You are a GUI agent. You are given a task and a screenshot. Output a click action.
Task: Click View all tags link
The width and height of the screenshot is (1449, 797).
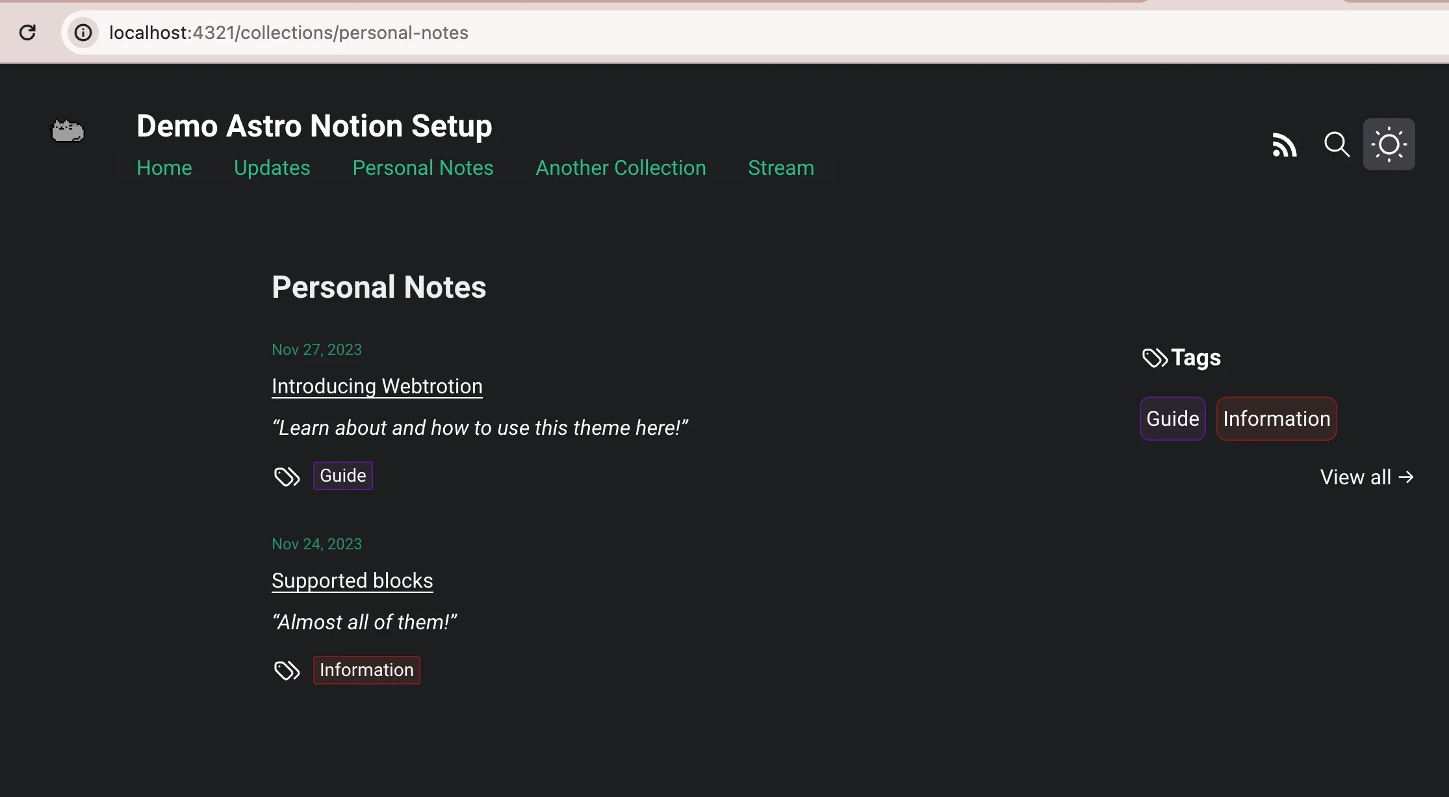[1366, 477]
